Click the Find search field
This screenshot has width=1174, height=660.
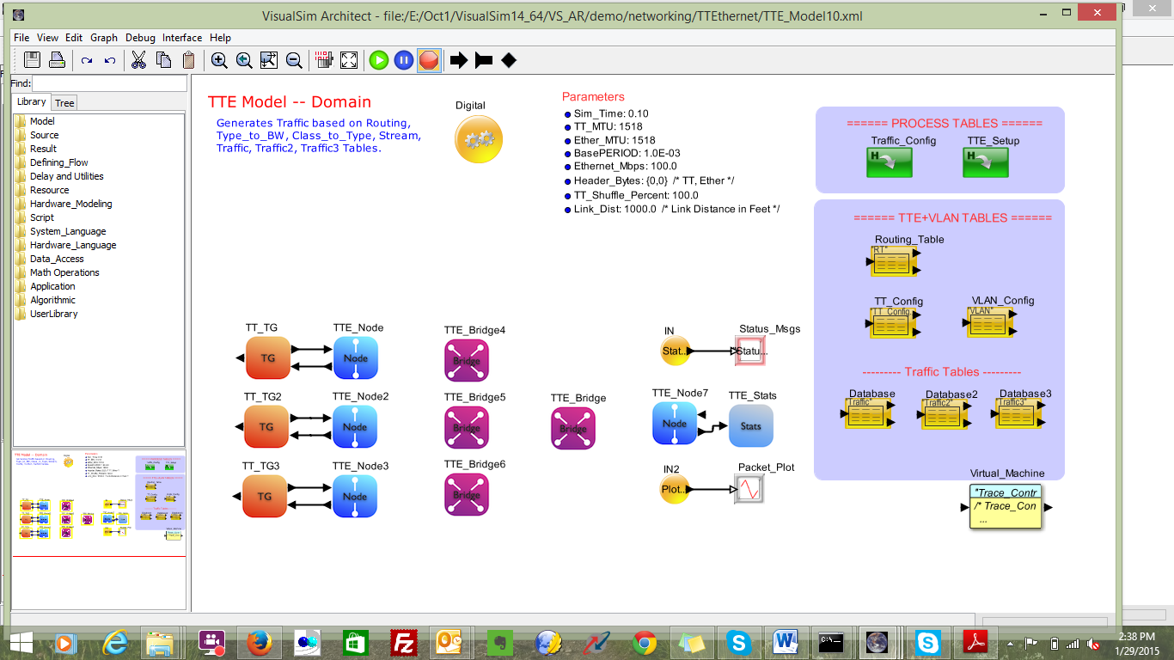[x=109, y=83]
